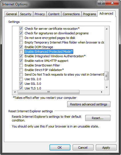Toggle Enable SmartScreen Filter checkbox
This screenshot has height=155, width=121.
click(x=21, y=65)
